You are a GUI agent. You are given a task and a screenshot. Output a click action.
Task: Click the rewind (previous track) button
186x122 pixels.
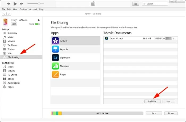9,4
